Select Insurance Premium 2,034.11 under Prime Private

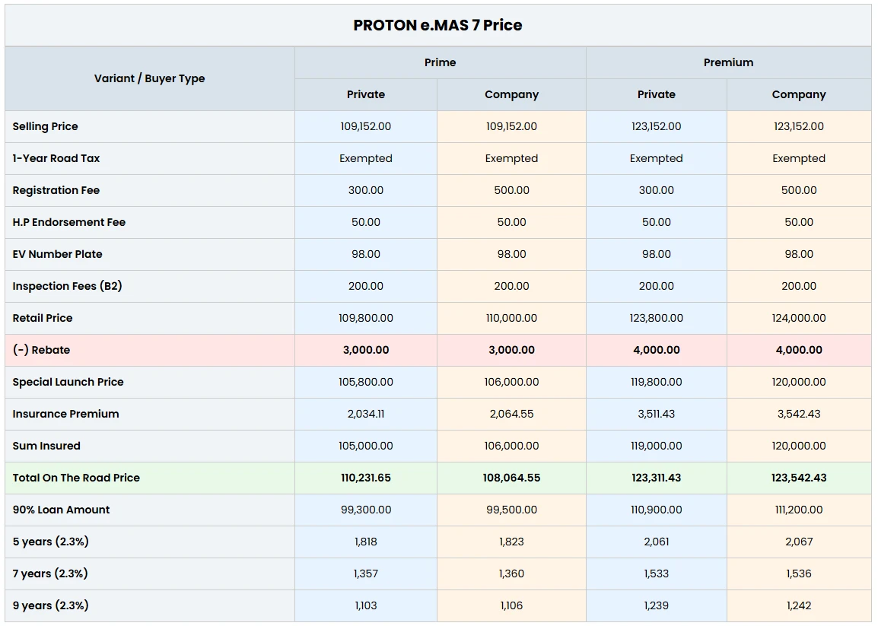(365, 414)
